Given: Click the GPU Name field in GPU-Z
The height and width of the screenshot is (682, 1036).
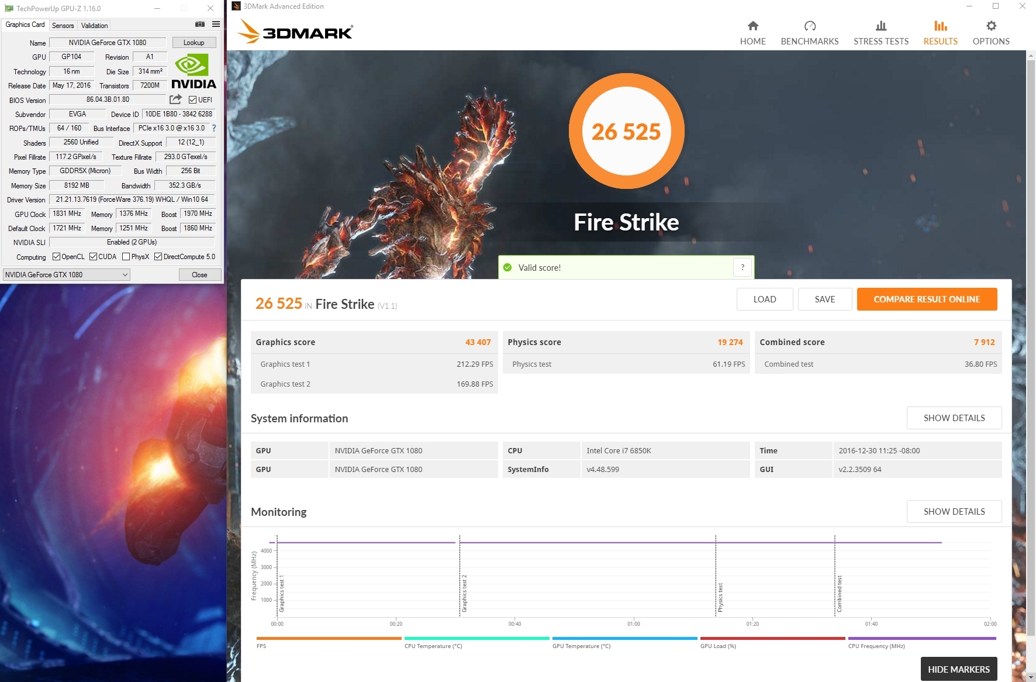Looking at the screenshot, I should tap(108, 43).
